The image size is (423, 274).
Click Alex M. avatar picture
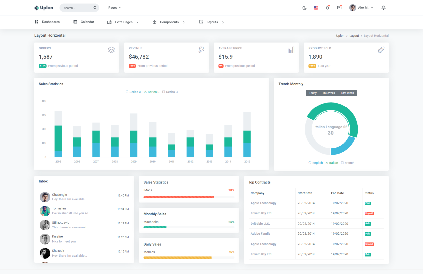[353, 8]
